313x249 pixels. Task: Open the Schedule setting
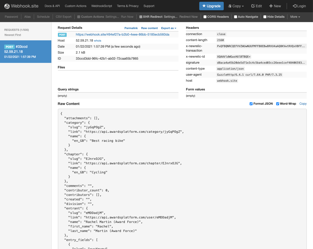click(x=43, y=17)
